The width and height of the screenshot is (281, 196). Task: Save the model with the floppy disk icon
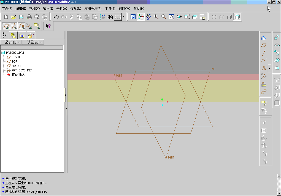click(21, 17)
